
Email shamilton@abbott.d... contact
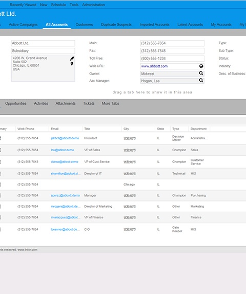66,174
